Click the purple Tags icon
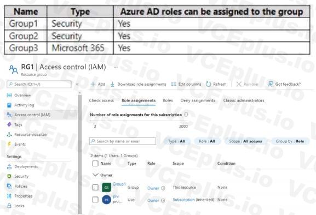The image size is (316, 215). coord(9,124)
